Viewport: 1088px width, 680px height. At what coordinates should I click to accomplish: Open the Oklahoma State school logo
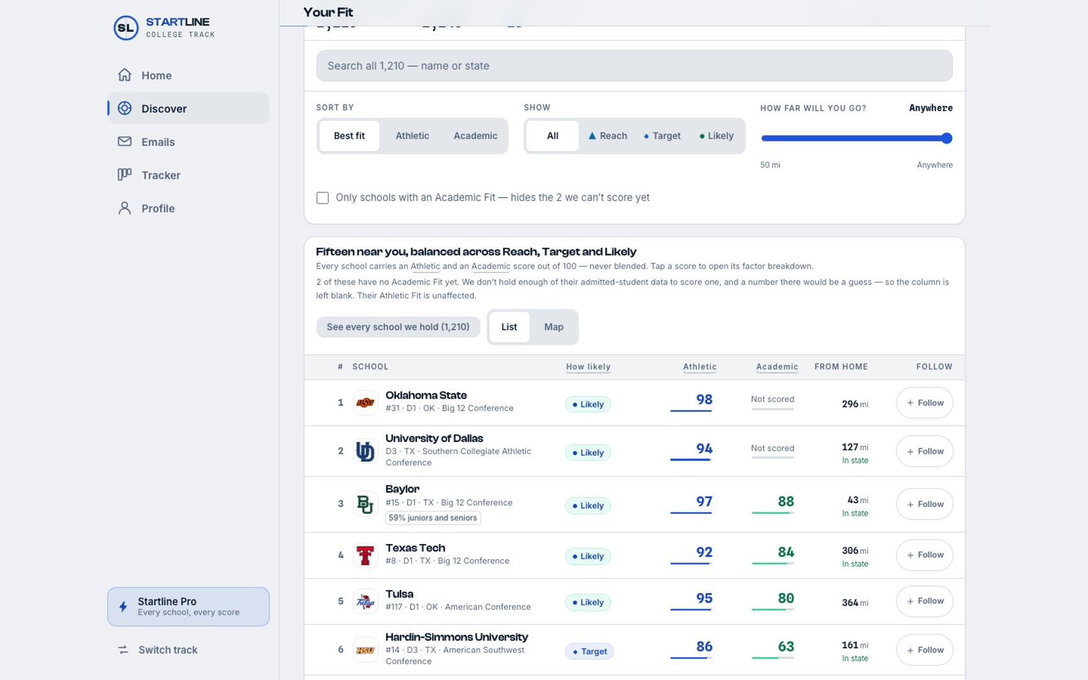(365, 403)
